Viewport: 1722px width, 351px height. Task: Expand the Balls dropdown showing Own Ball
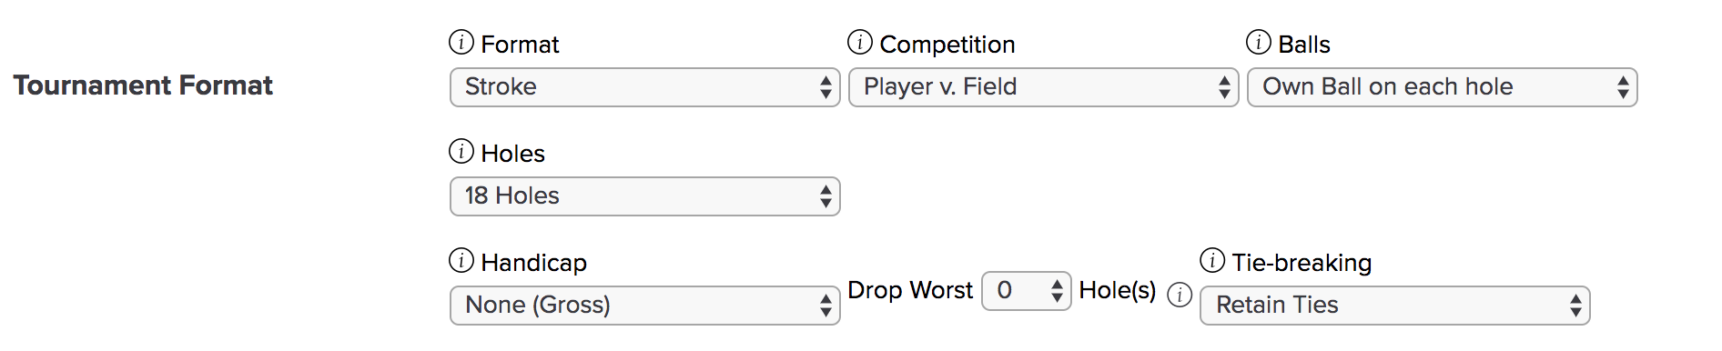click(1443, 87)
